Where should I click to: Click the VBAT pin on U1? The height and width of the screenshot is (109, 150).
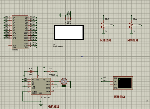tap(15, 47)
